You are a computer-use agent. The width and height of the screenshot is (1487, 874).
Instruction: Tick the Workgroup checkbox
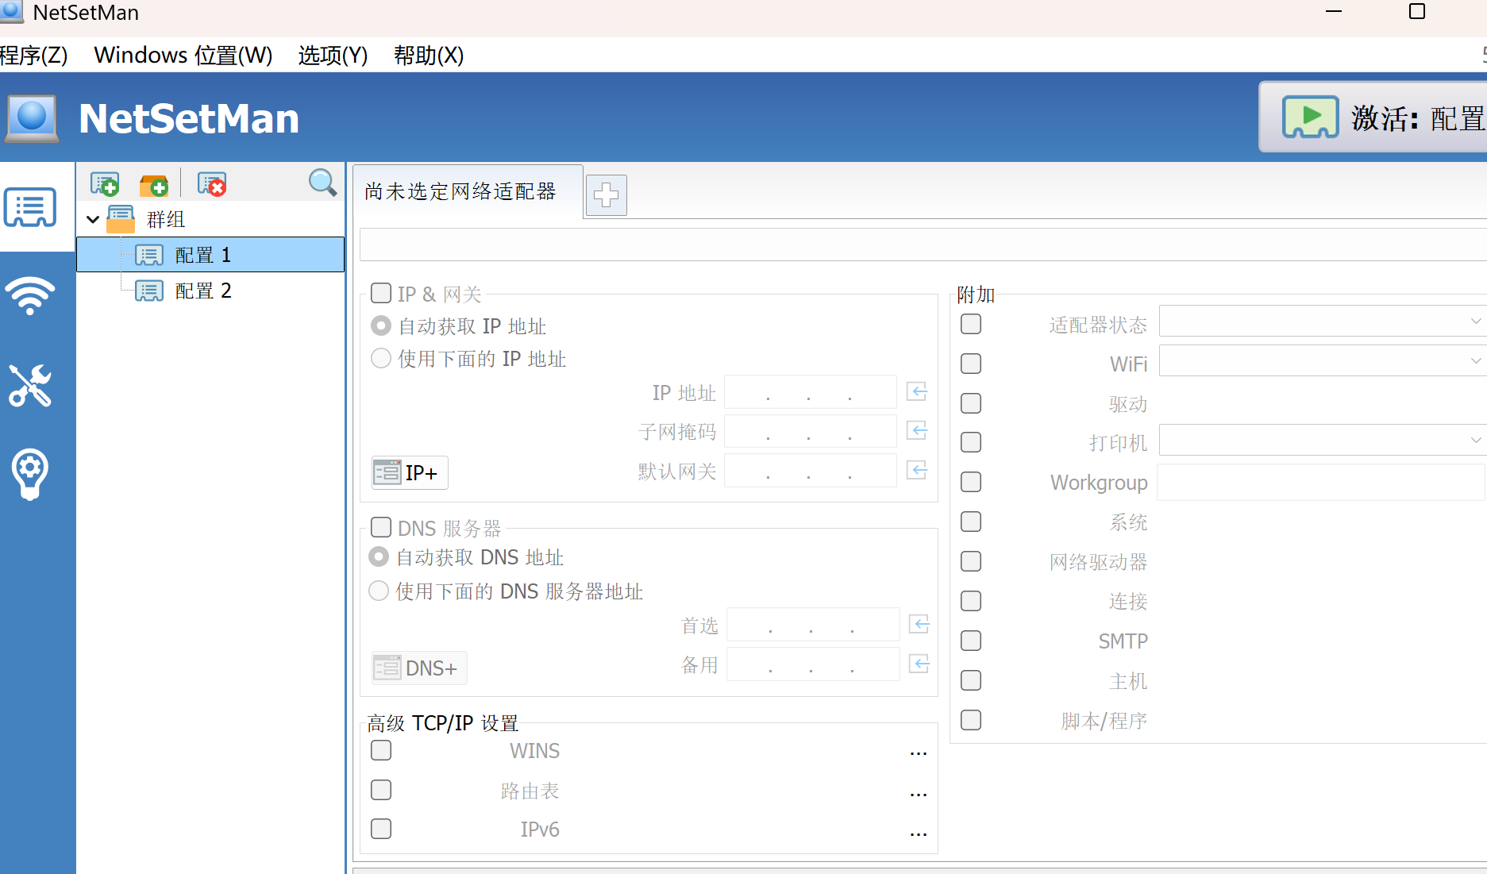971,482
